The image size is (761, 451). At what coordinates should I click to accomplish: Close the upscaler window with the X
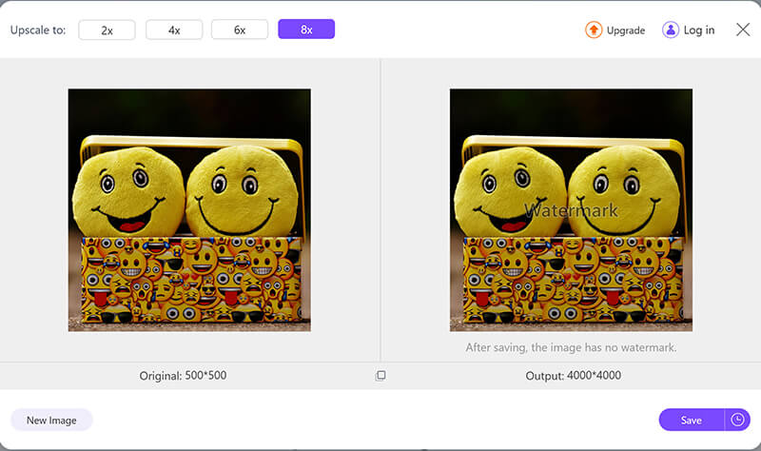743,29
